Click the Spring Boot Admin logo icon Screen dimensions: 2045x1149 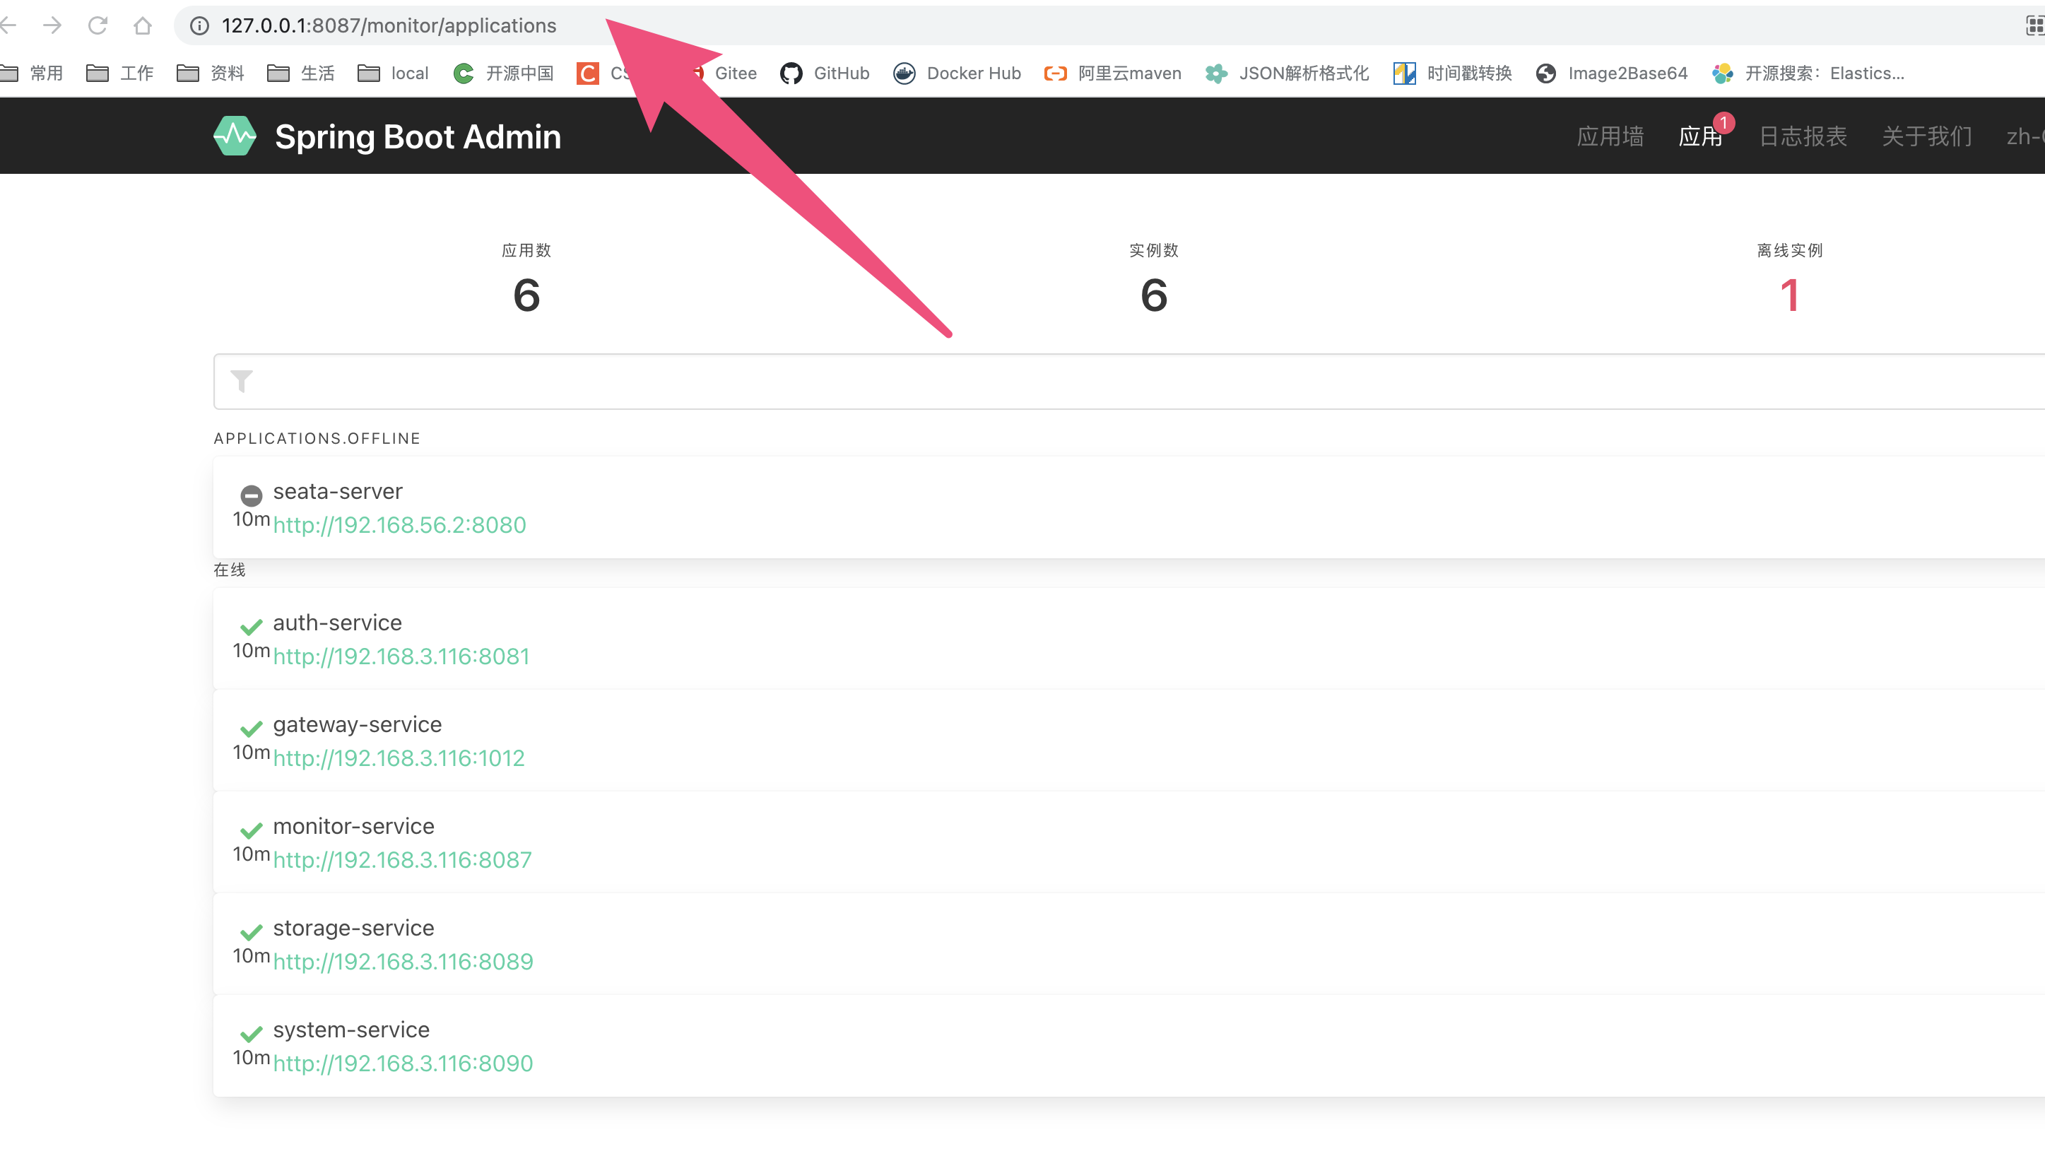tap(234, 135)
